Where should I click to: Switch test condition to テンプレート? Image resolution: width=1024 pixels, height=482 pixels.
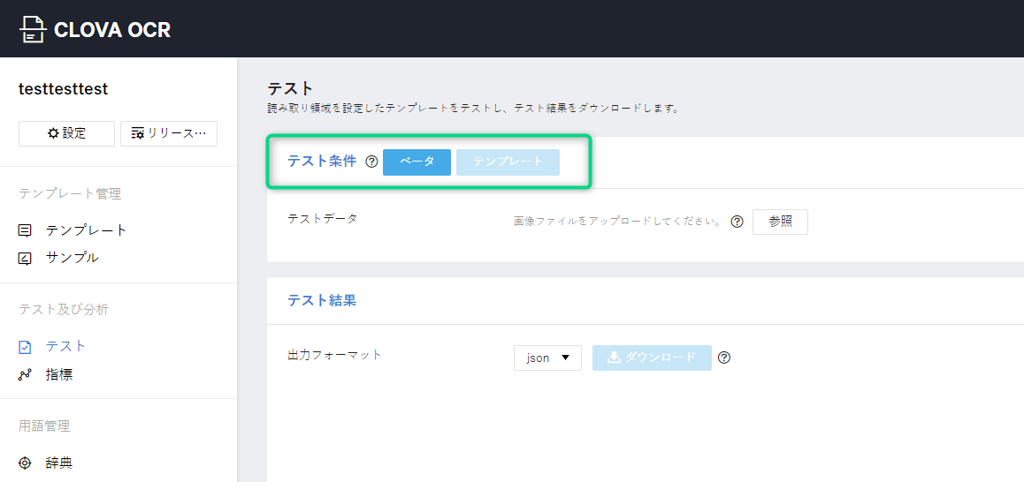pos(508,162)
